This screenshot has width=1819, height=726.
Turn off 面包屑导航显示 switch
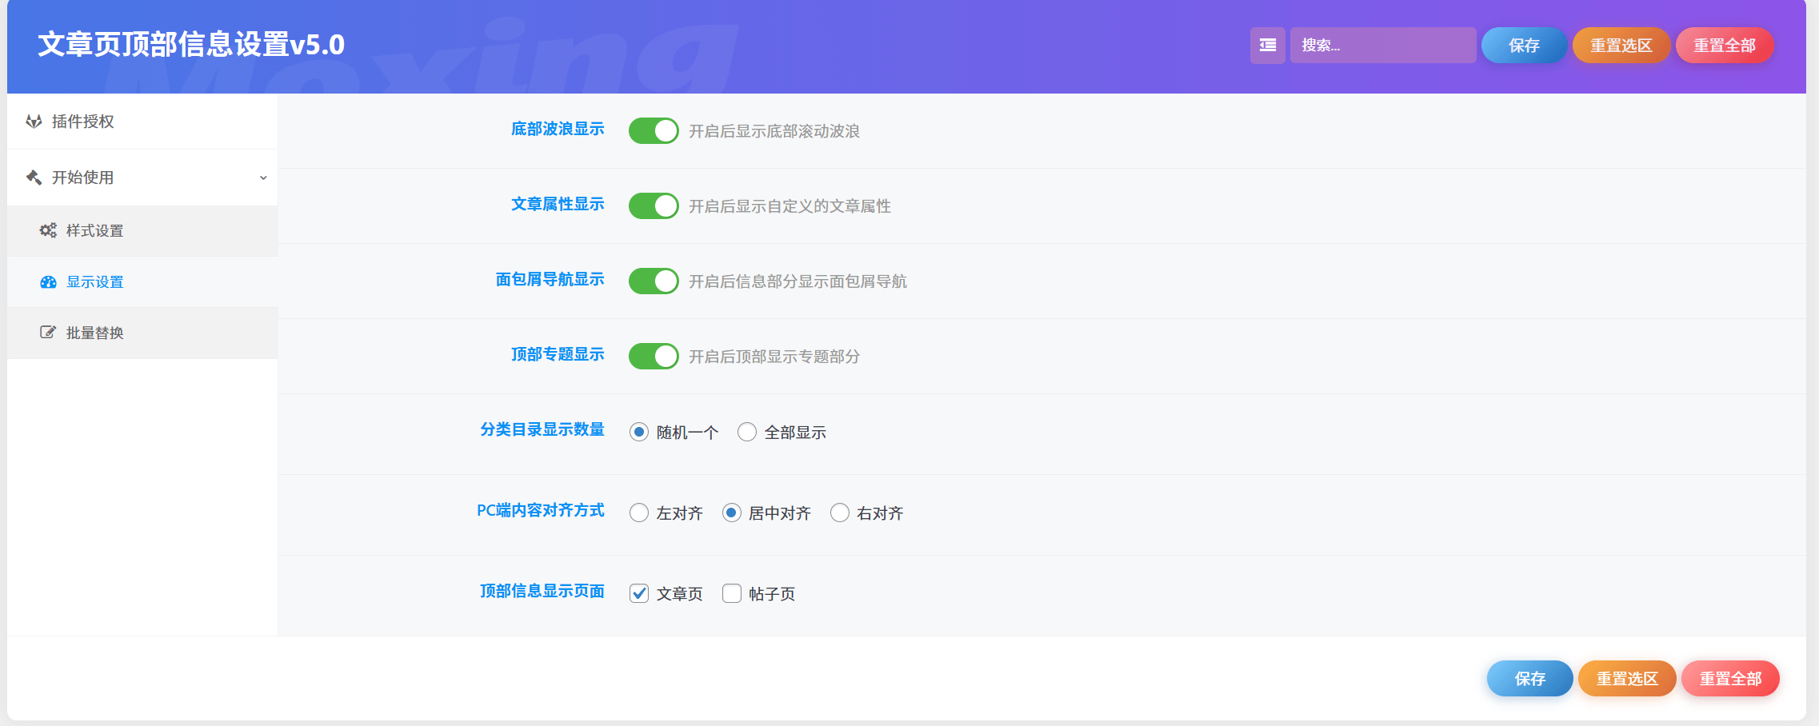653,281
